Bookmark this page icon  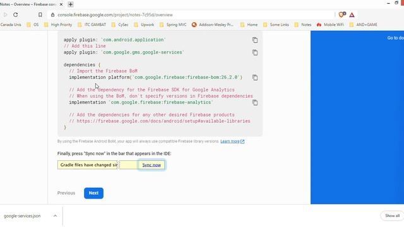(40, 15)
